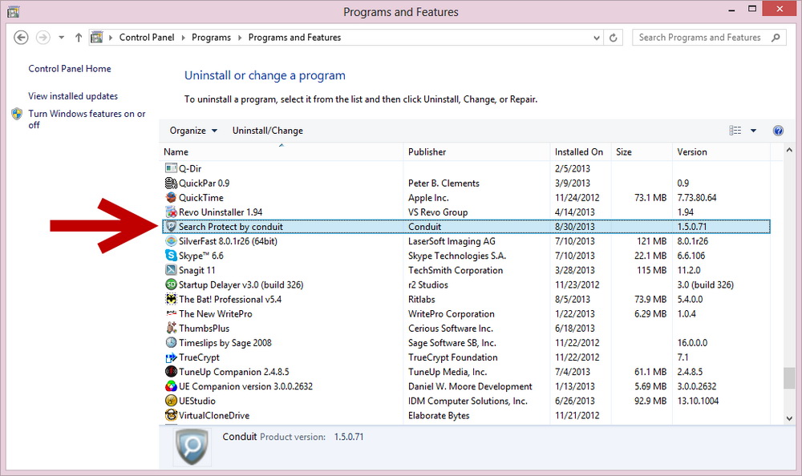Click the Search Protect by conduit icon
802x476 pixels.
[x=171, y=227]
